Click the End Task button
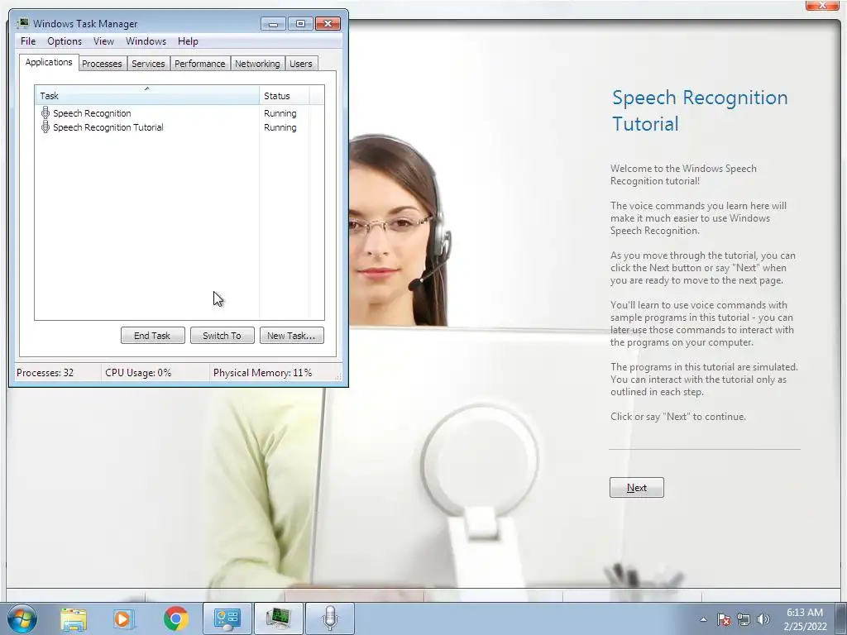Screen dimensions: 847x635 coord(152,336)
